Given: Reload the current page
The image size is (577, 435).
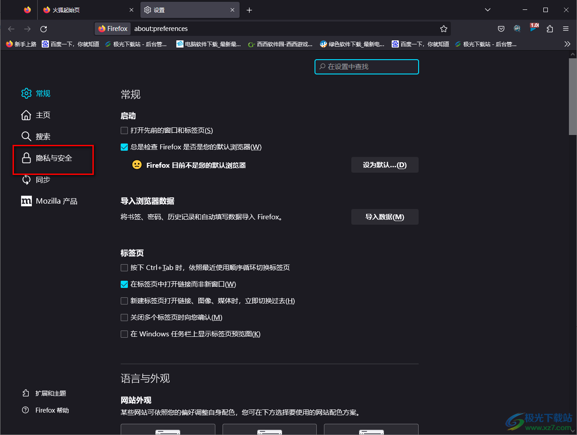Looking at the screenshot, I should click(x=44, y=29).
